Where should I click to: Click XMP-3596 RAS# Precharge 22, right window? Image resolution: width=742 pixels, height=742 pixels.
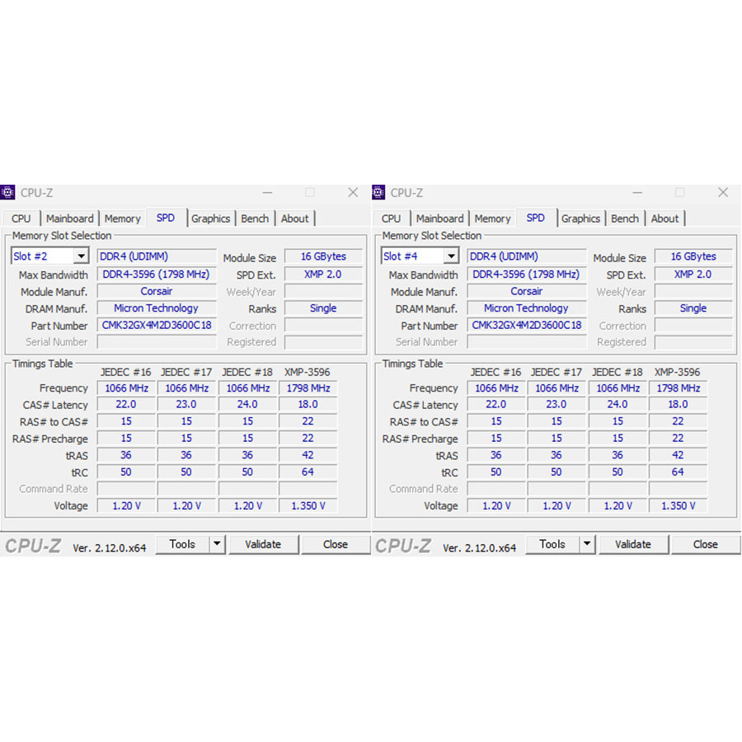tap(679, 438)
